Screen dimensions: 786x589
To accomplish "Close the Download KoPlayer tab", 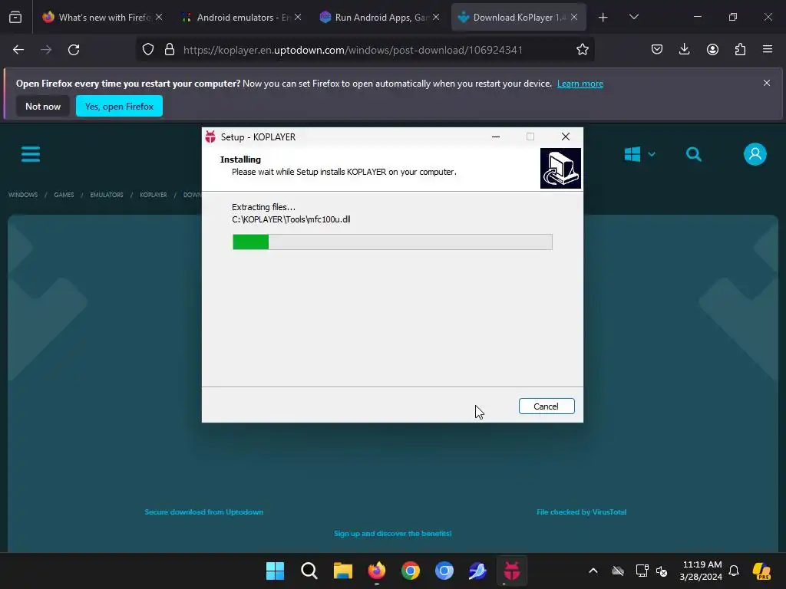I will tap(574, 18).
